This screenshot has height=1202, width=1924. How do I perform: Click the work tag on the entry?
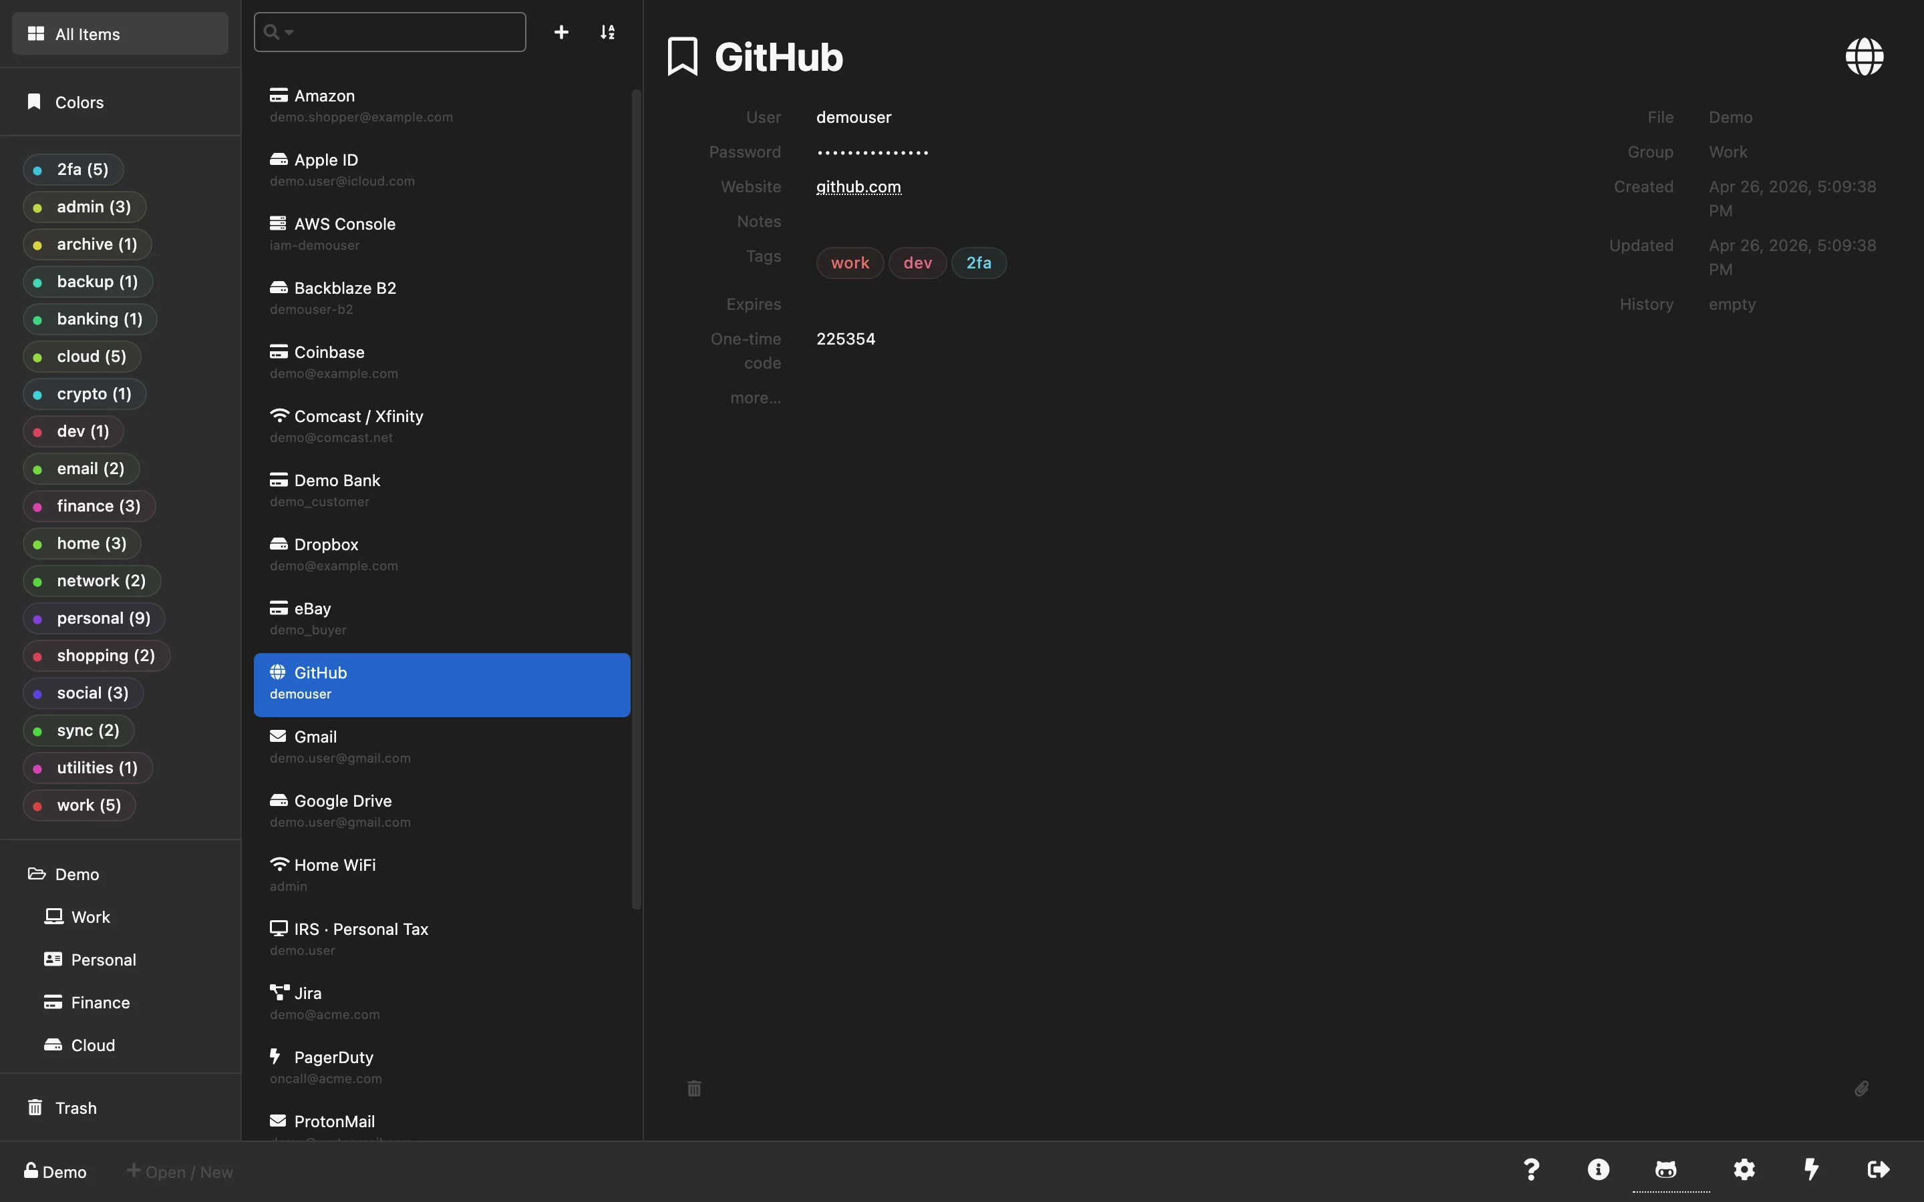tap(850, 263)
